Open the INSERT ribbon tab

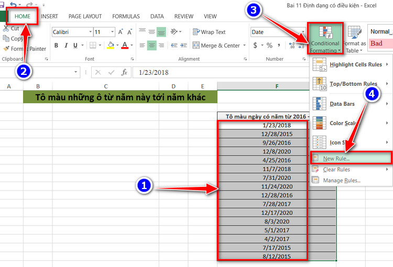[x=49, y=16]
